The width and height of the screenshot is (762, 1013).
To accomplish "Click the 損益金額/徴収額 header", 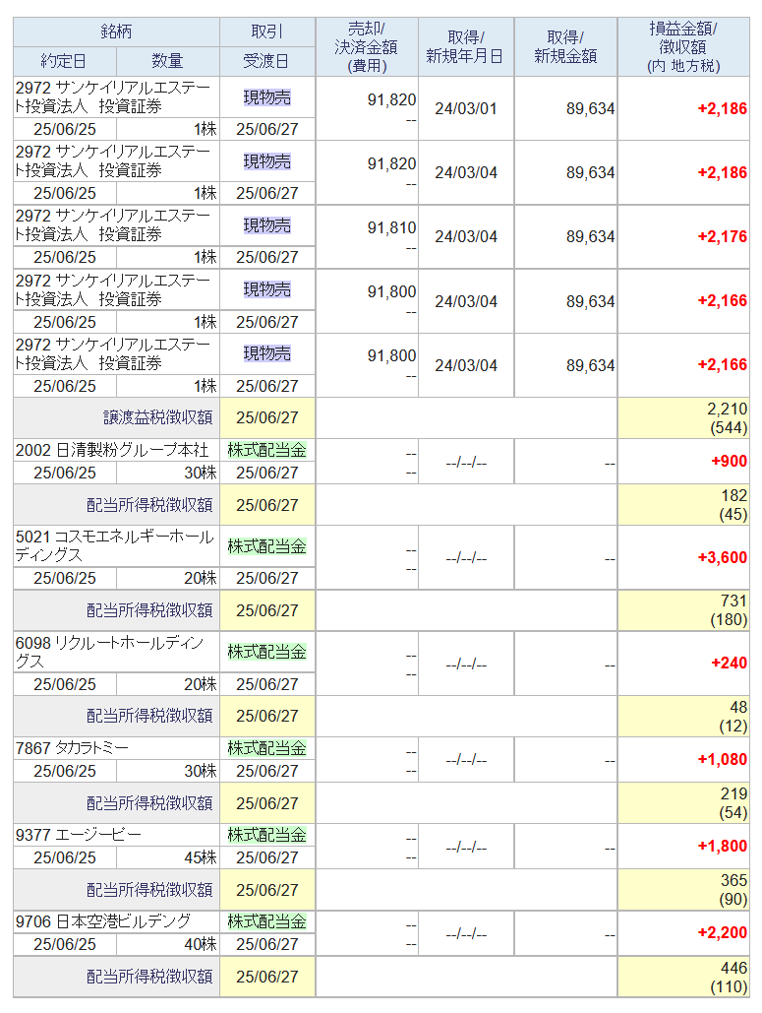I will [683, 46].
